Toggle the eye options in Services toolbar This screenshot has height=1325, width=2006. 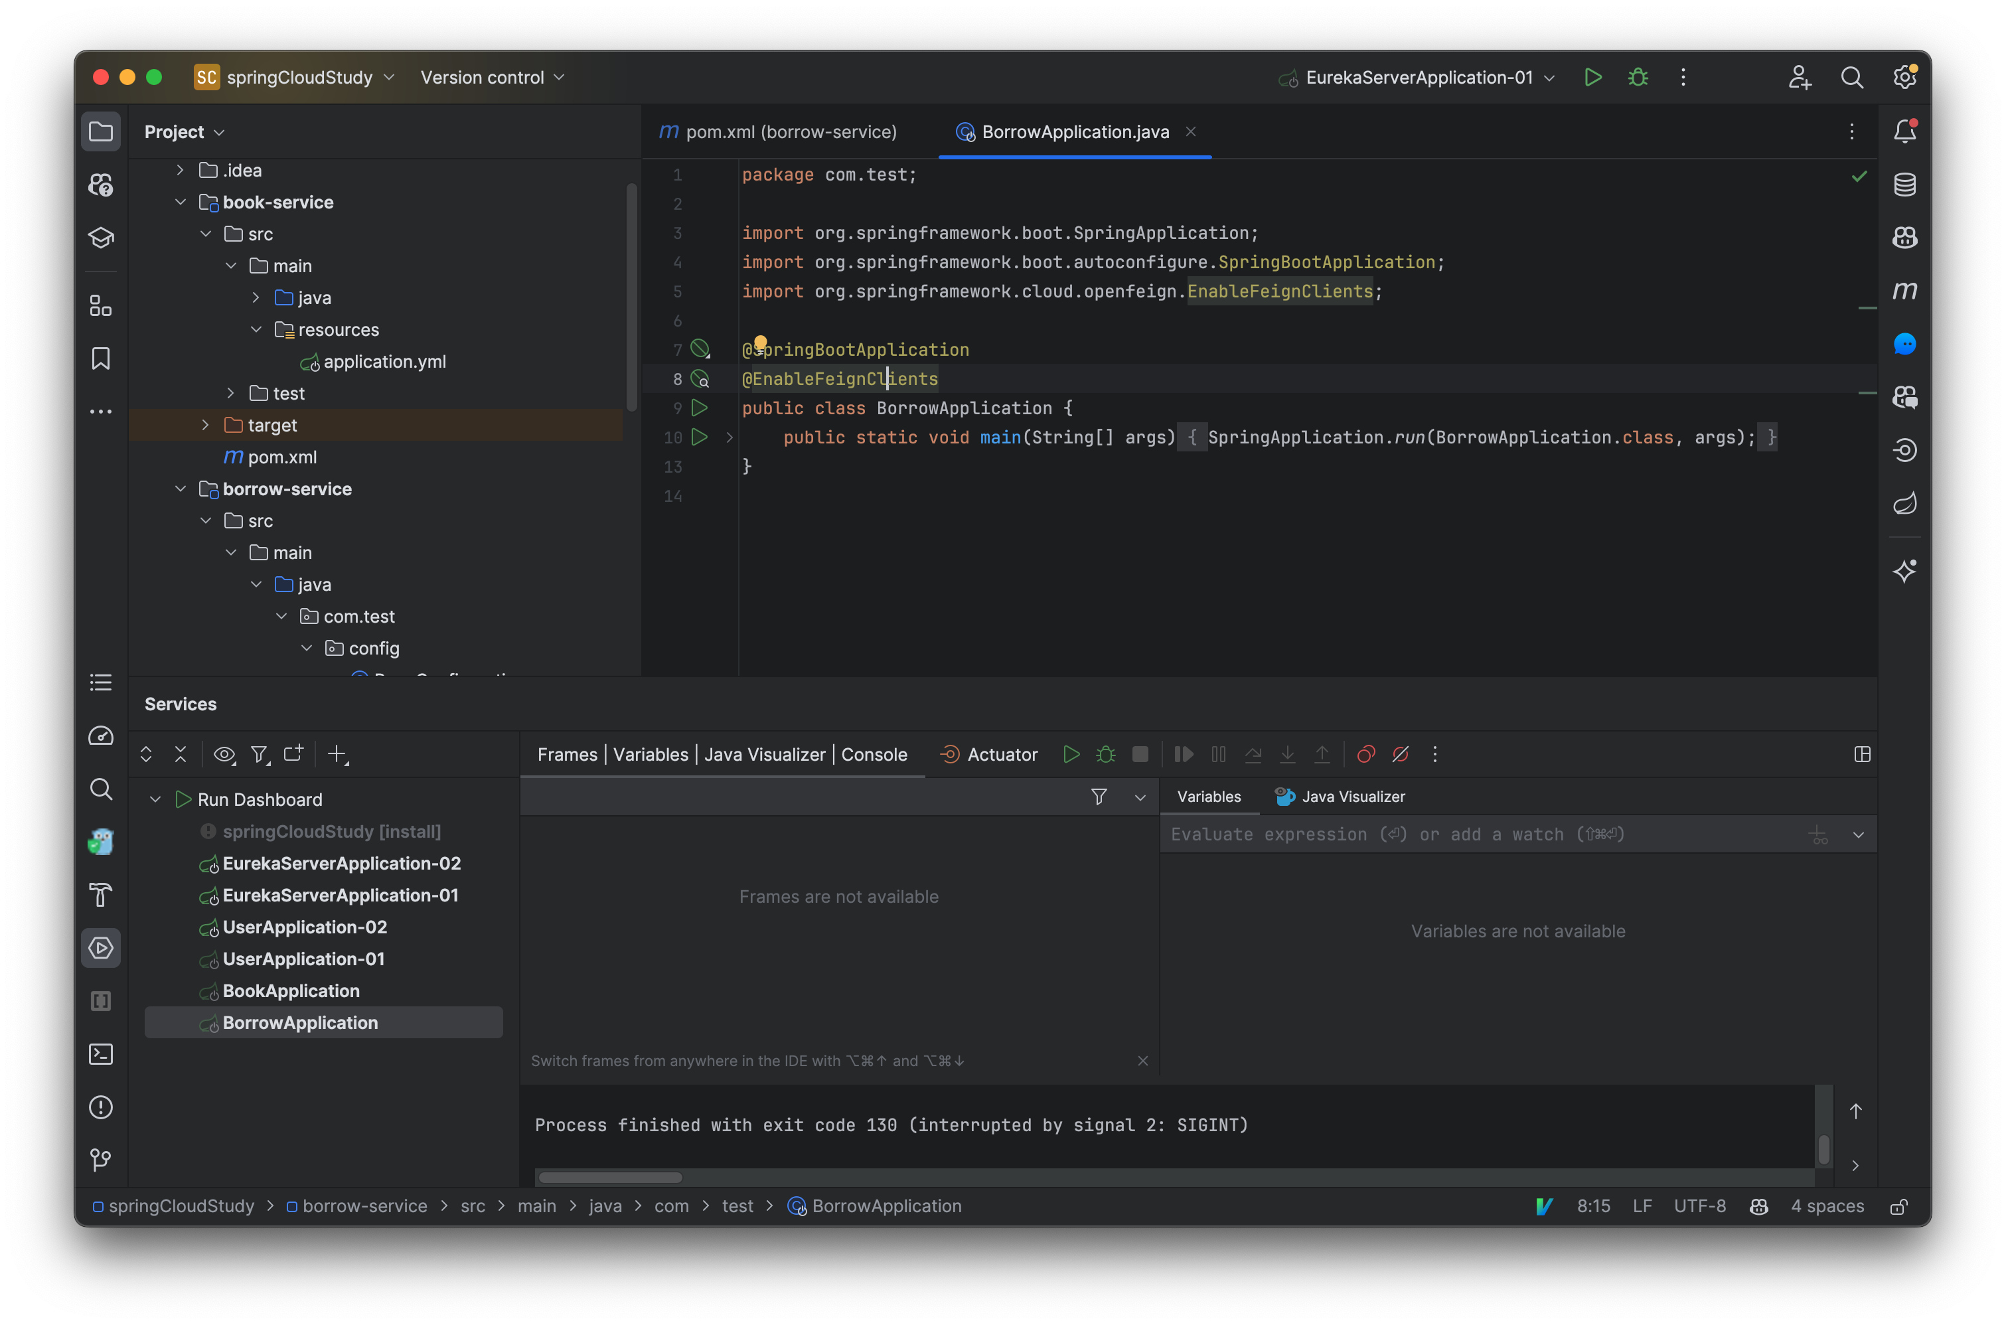coord(224,755)
